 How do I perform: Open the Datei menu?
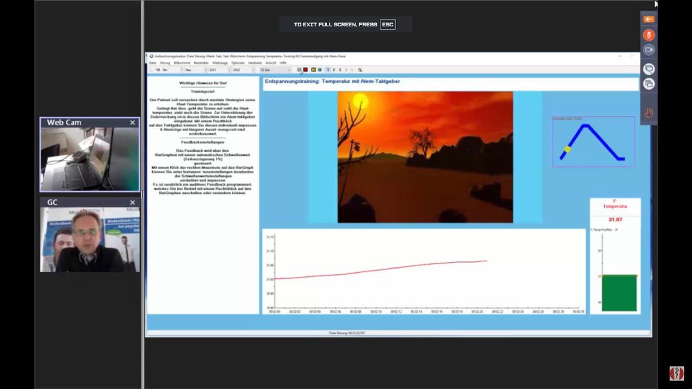click(153, 63)
